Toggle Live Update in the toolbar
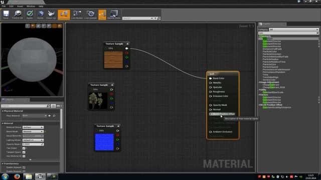Image resolution: width=321 pixels, height=180 pixels. (90, 14)
